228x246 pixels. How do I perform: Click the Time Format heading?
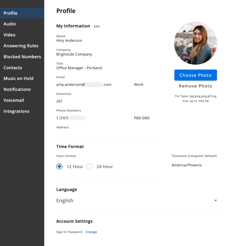coord(70,147)
